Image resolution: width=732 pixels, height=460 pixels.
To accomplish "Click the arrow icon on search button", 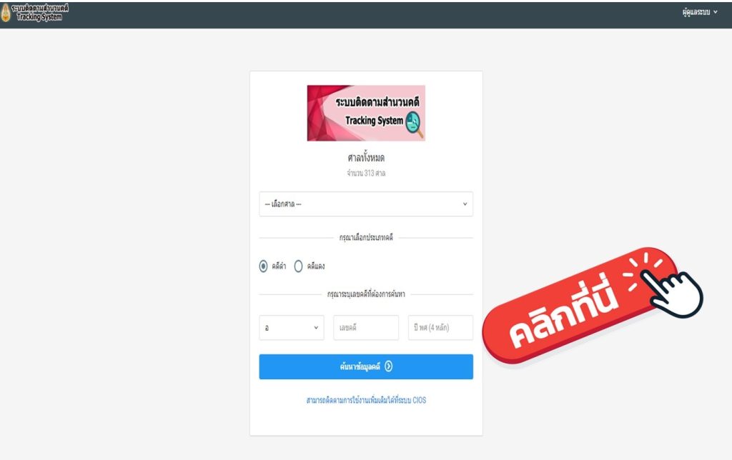I will [x=388, y=366].
